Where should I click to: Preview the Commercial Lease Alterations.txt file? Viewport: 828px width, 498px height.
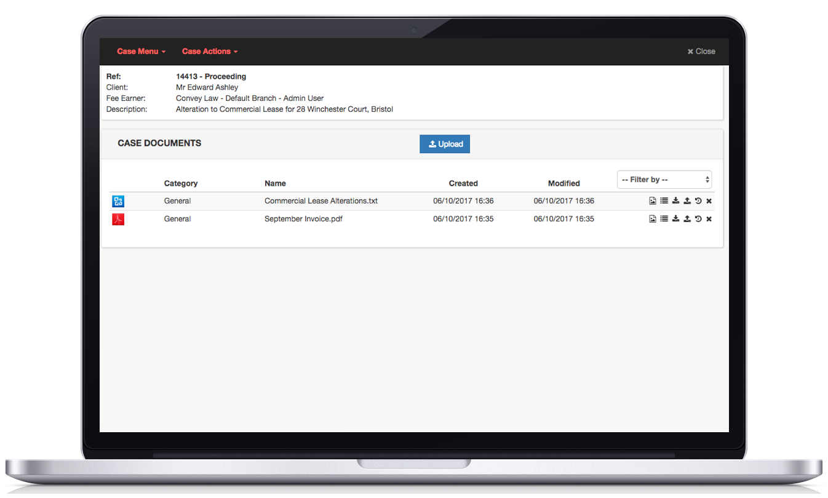tap(653, 201)
